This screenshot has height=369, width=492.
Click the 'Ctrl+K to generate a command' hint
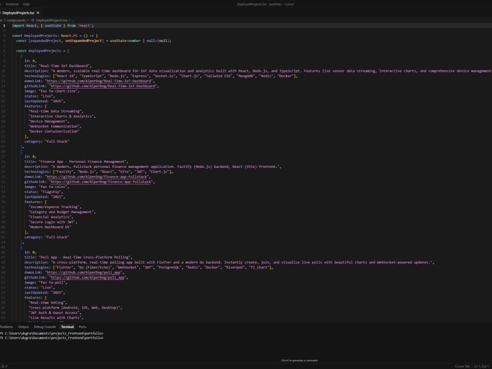click(x=299, y=361)
